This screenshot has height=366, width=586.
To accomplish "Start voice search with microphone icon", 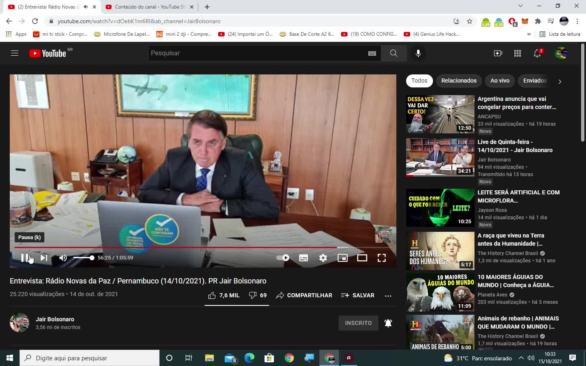I will [418, 53].
